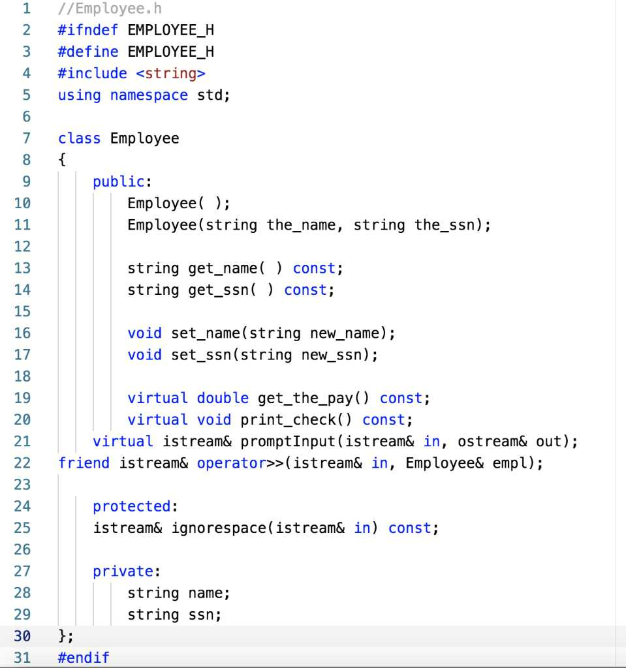This screenshot has width=626, height=668.
Task: Click the 'namespace' keyword
Action: (x=149, y=95)
